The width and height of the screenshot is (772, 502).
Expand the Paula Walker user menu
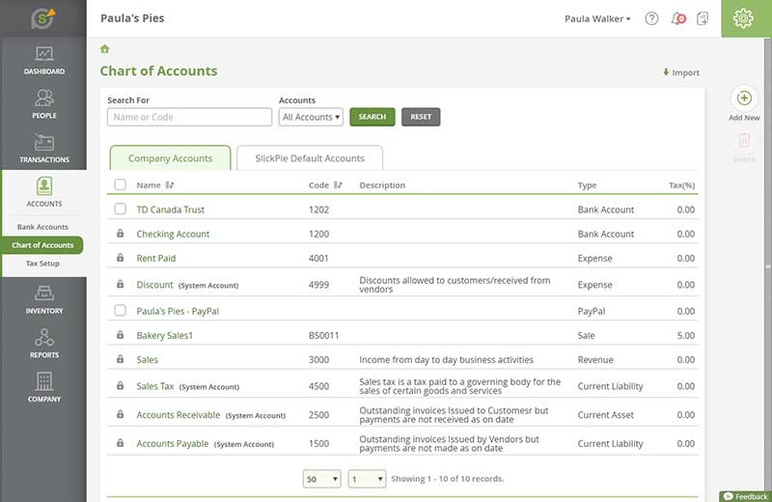(x=597, y=18)
